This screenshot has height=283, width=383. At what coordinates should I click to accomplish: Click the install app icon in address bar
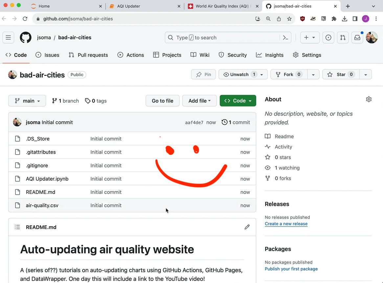[x=258, y=19]
